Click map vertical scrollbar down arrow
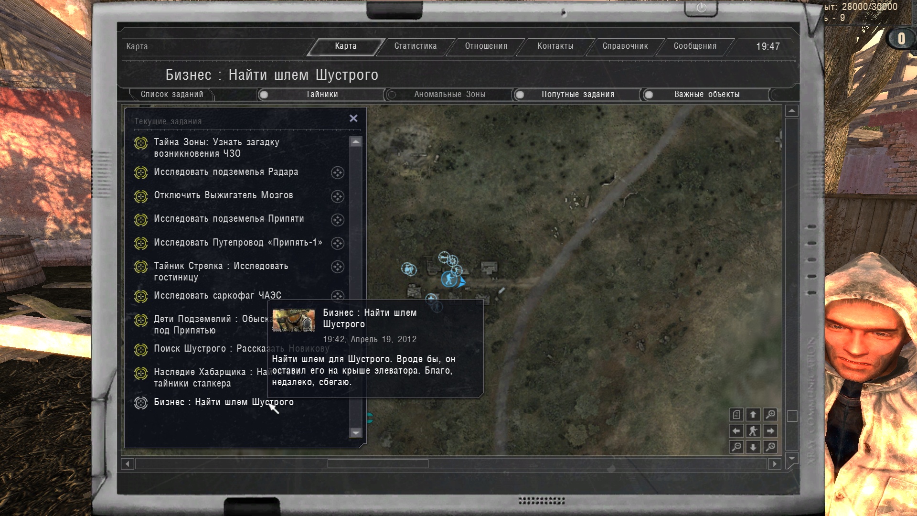This screenshot has width=917, height=516. point(792,458)
